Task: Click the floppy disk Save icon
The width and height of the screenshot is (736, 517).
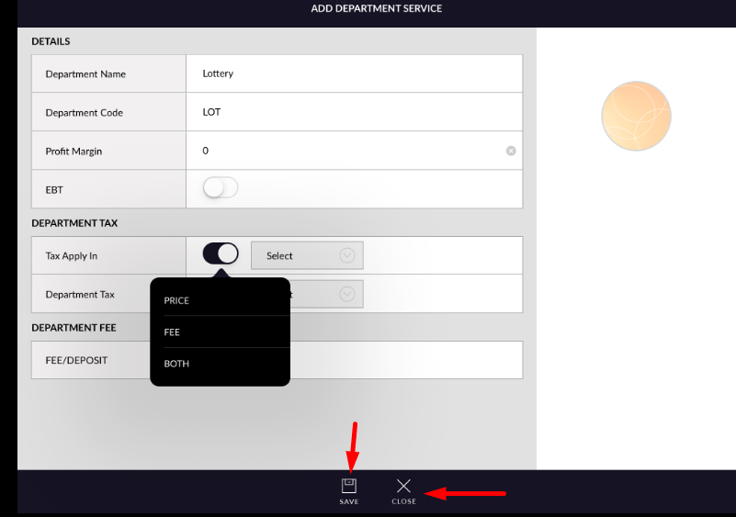Action: (349, 486)
